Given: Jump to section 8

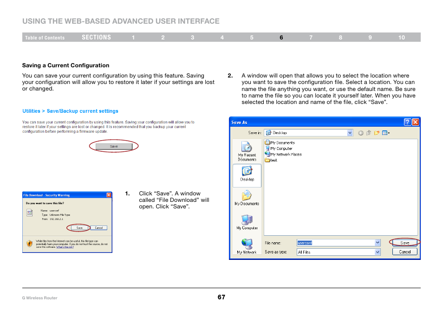Looking at the screenshot, I should coord(340,38).
